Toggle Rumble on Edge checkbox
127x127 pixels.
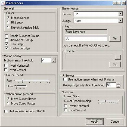7,48
